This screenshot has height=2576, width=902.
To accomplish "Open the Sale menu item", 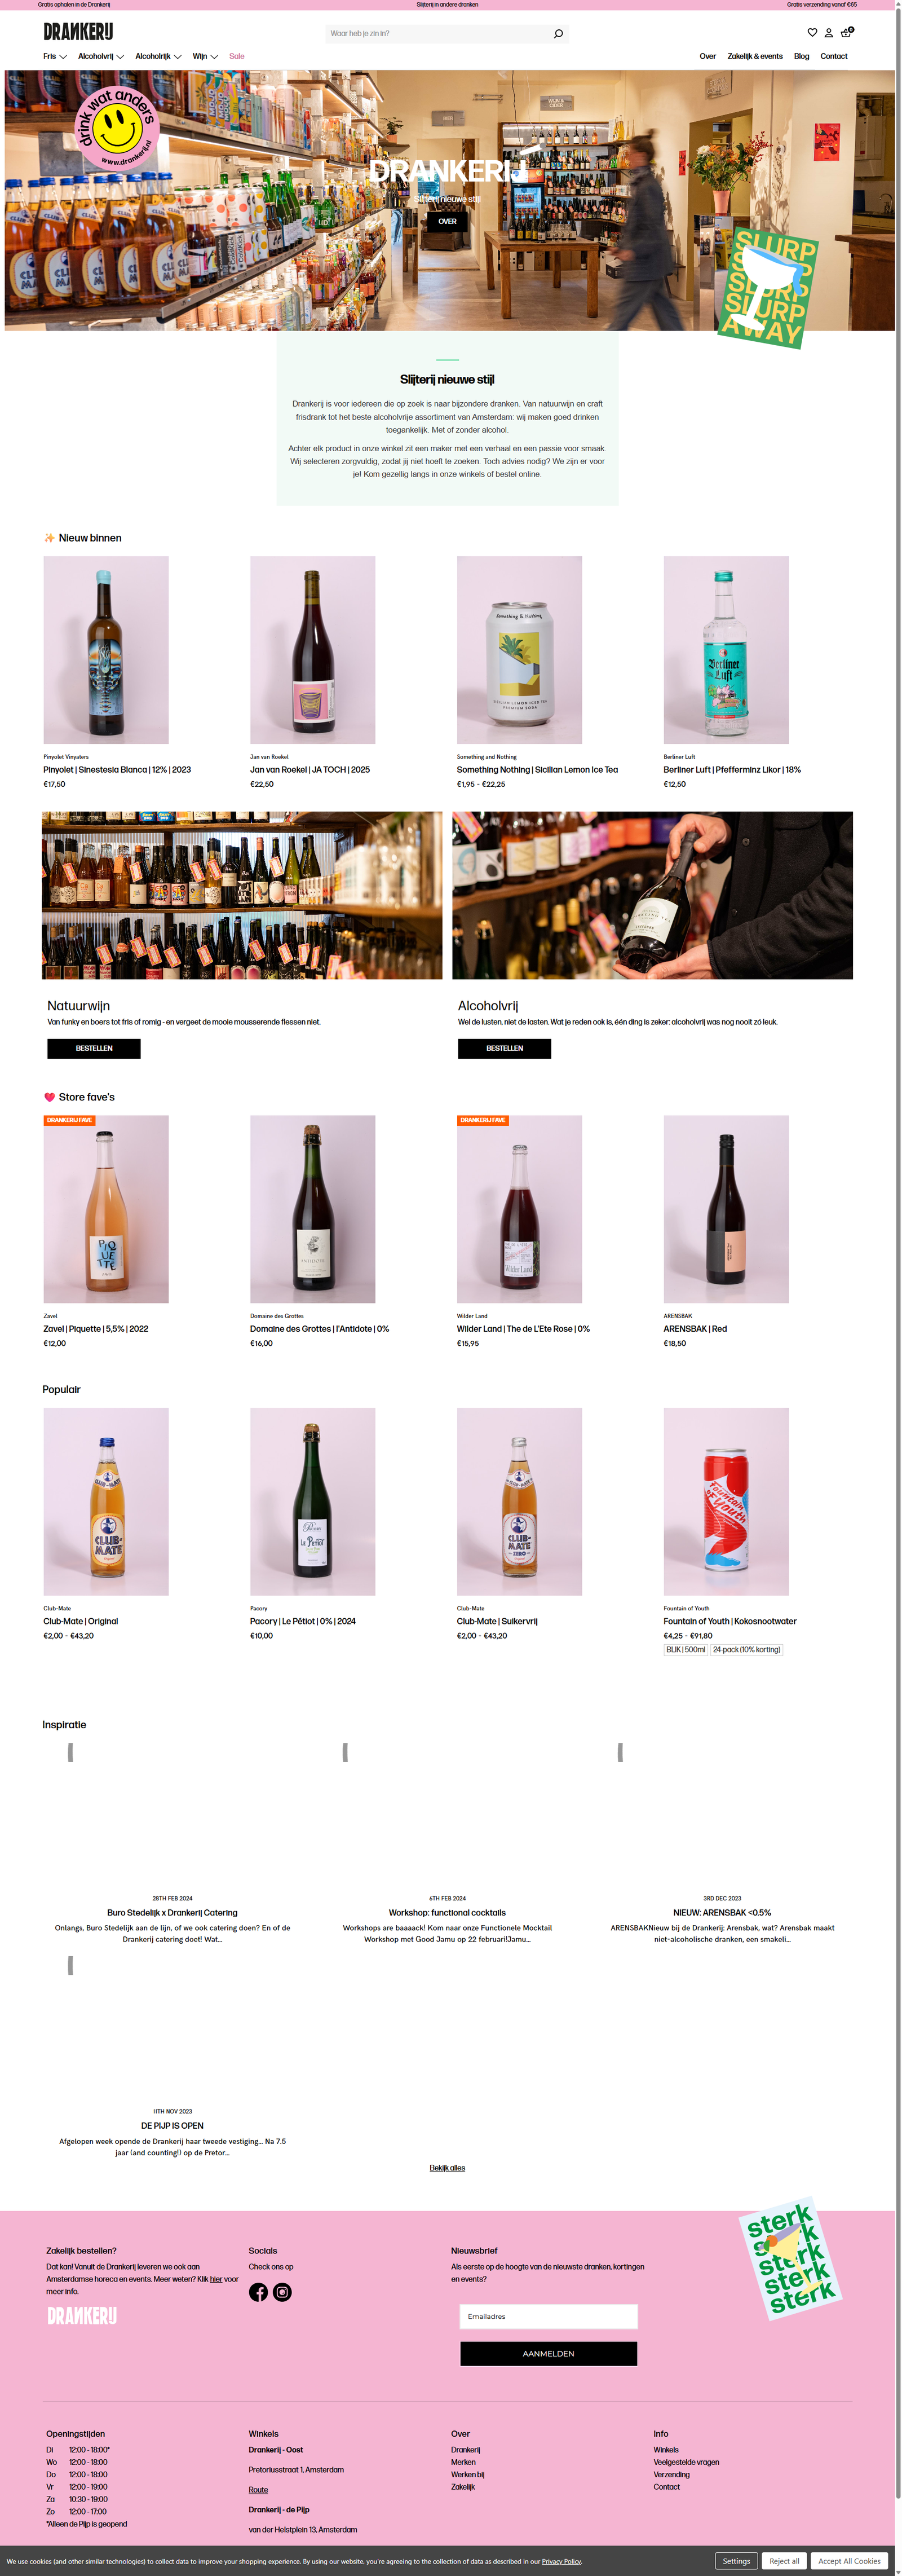I will [236, 57].
